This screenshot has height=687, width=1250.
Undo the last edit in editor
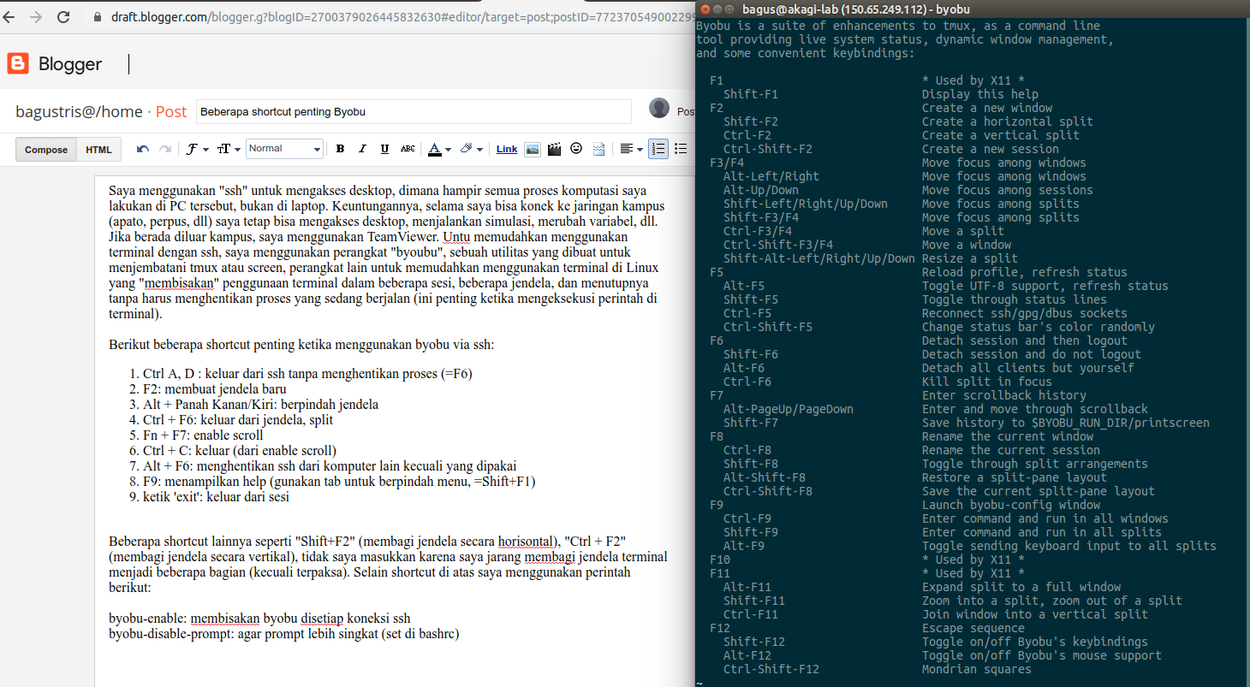coord(142,149)
